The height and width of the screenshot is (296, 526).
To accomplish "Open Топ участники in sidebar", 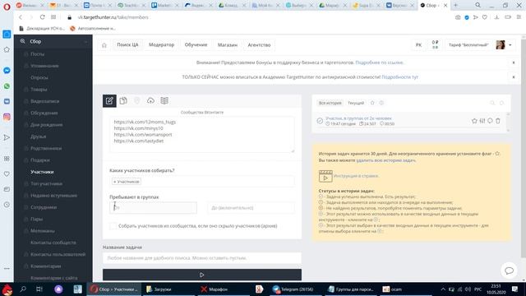I will click(x=46, y=183).
